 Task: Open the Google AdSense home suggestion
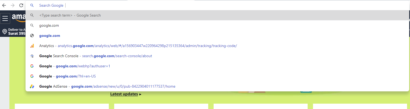coord(217,86)
